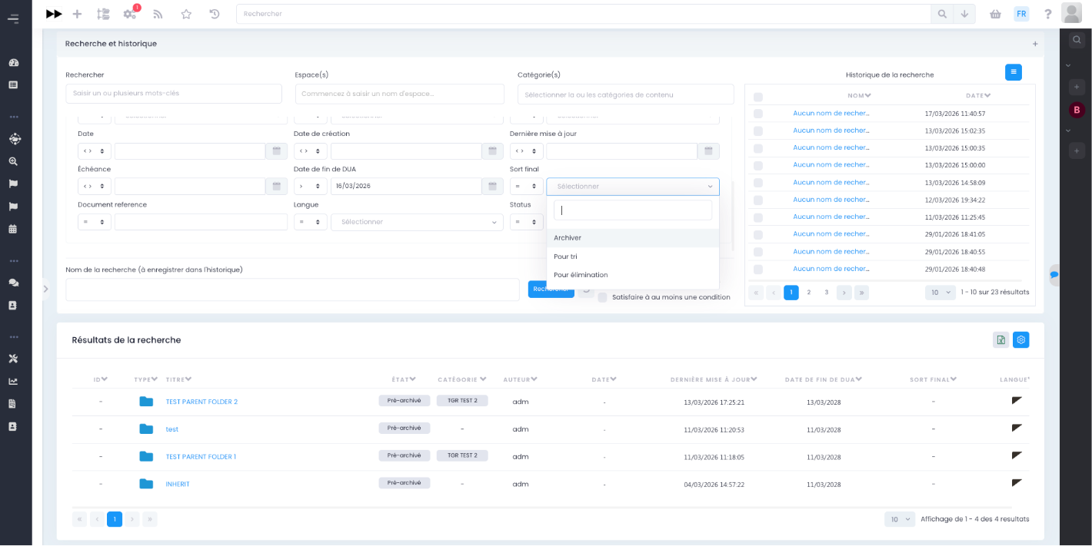
Task: Tick history checkbox for 11/03/2026 11:25:45
Action: [x=758, y=217]
